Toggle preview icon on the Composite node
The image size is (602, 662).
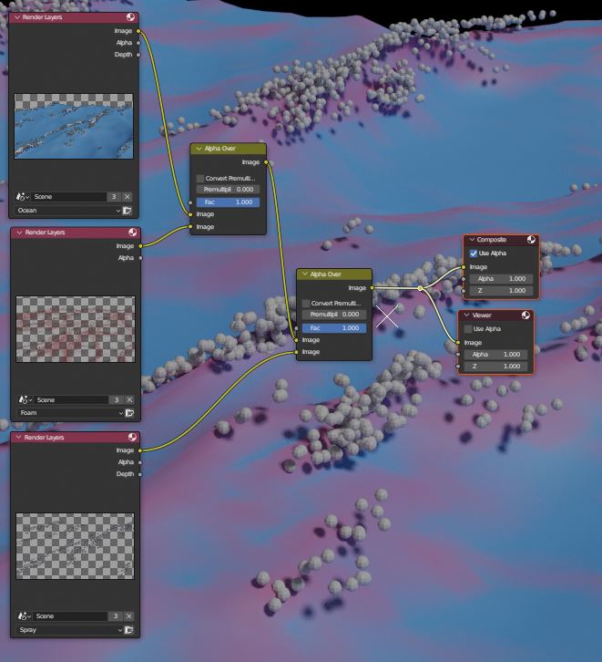[531, 240]
